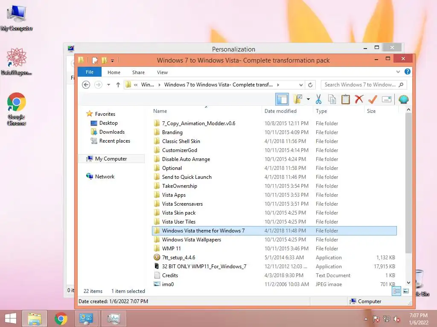Switch to large thumbnails view icon

406,291
